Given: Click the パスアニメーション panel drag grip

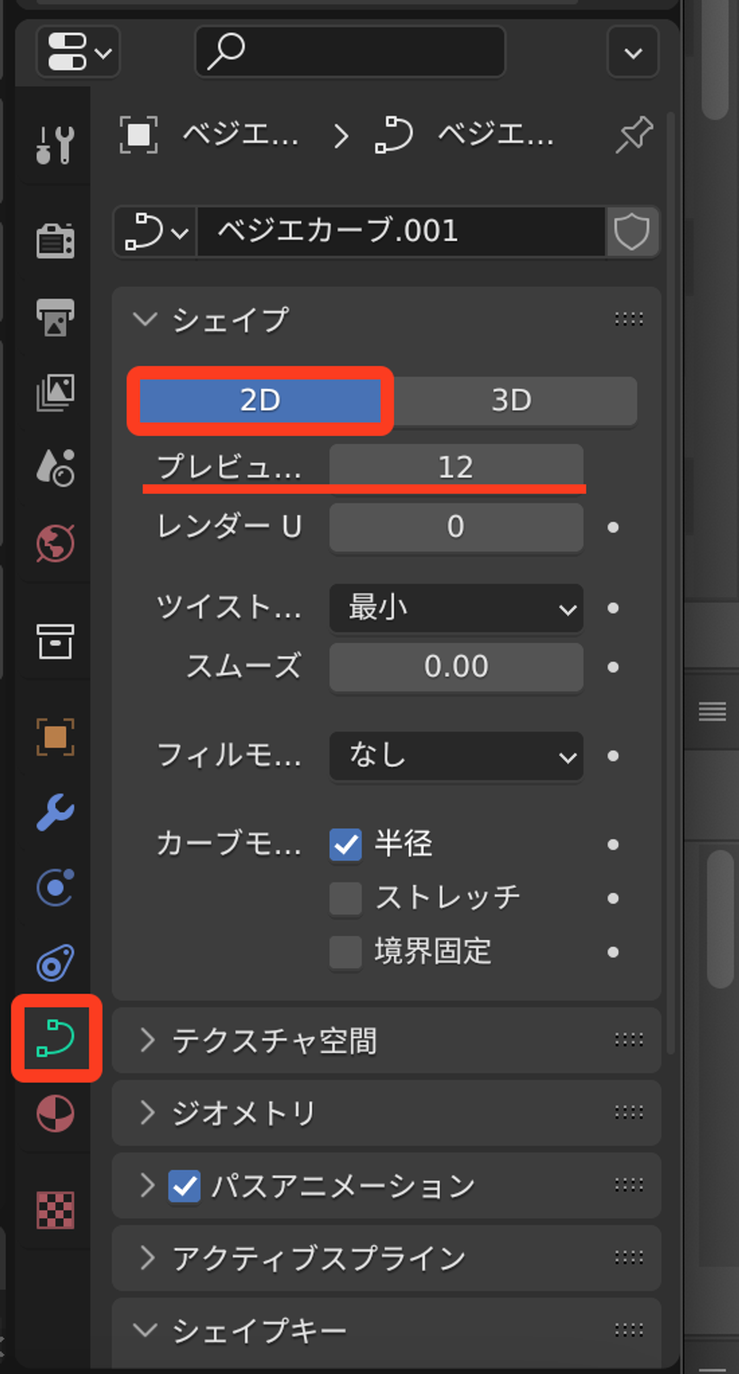Looking at the screenshot, I should click(x=629, y=1185).
